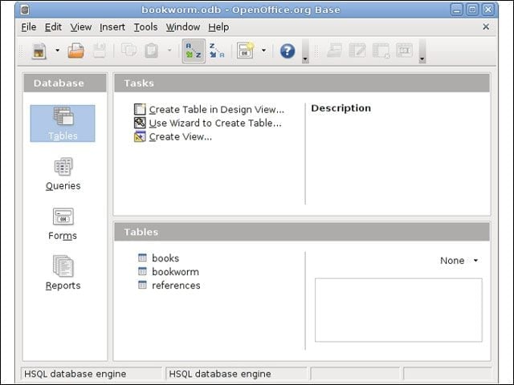This screenshot has height=385, width=514.
Task: Click Use Wizard to Create Table
Action: click(215, 123)
